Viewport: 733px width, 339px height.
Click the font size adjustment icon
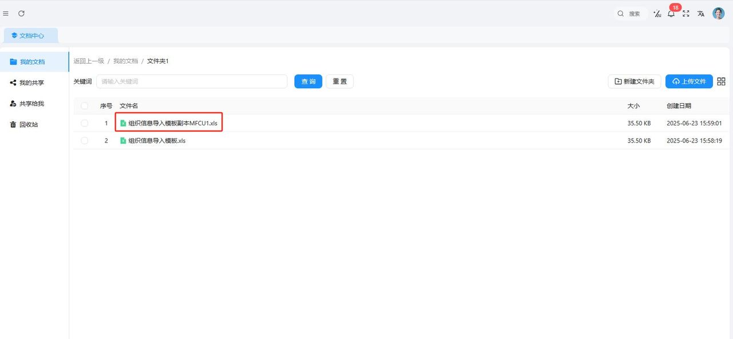point(657,13)
